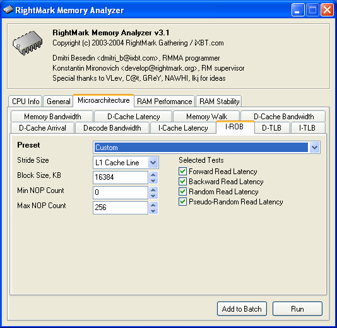This screenshot has width=337, height=328.
Task: Select the Microarchitecture tab
Action: [103, 100]
